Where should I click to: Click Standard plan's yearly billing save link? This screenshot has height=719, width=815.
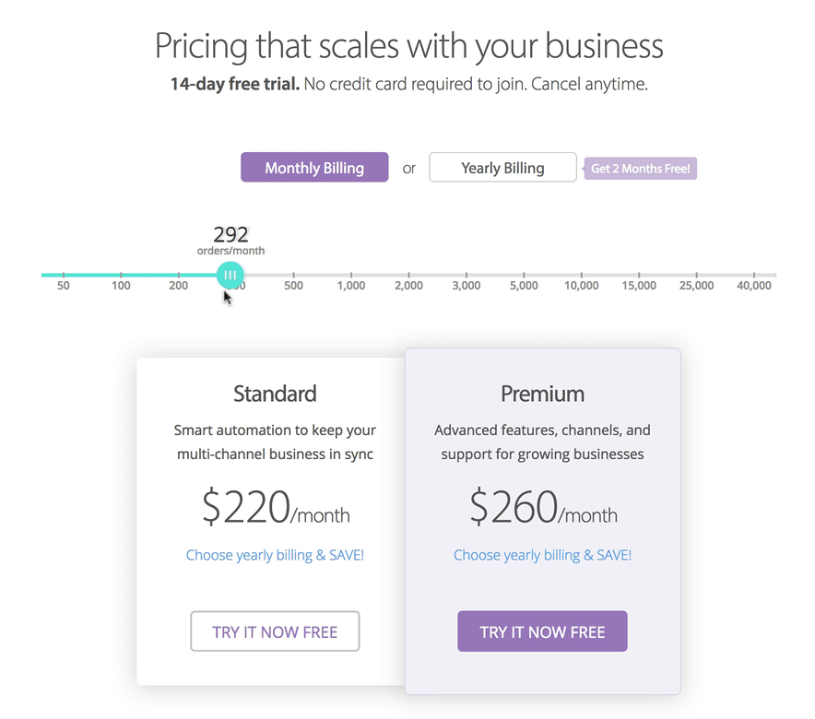click(x=275, y=555)
